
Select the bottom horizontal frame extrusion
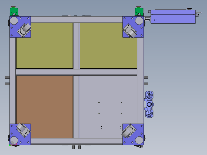tap(76, 141)
